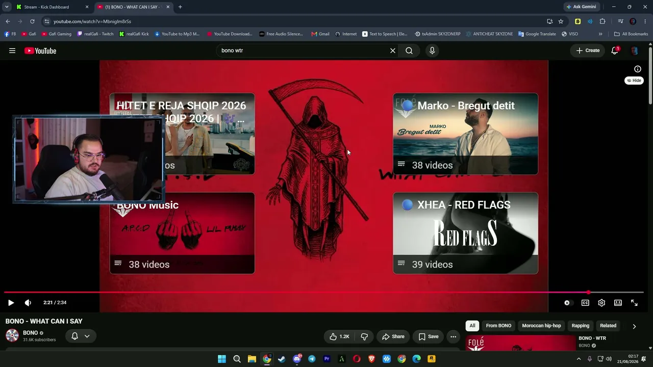Viewport: 653px width, 367px height.
Task: Run the search with the magnifier button
Action: pyautogui.click(x=409, y=50)
